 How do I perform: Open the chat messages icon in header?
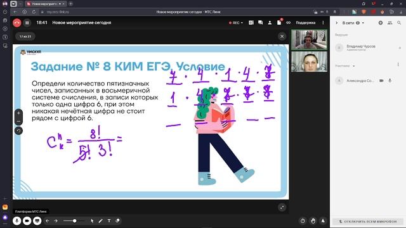click(x=260, y=23)
